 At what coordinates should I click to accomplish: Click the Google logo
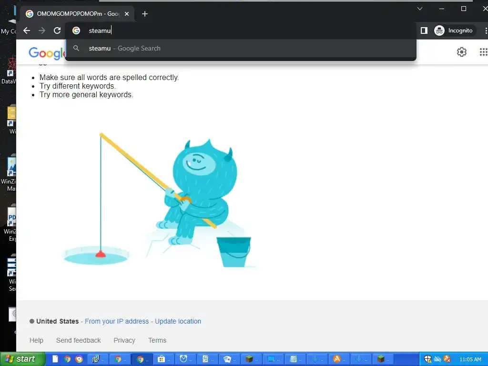[47, 53]
